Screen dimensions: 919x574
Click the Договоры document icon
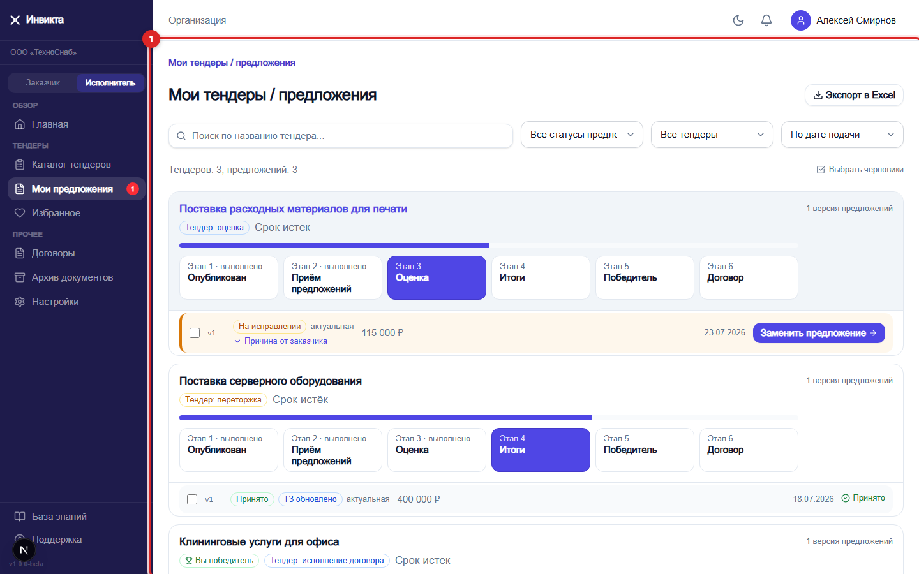point(20,253)
